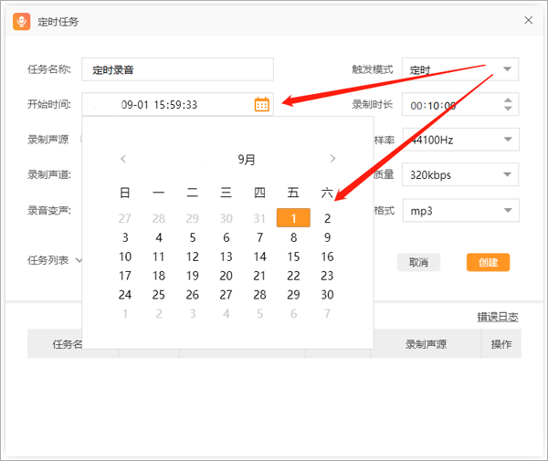Expand the 44100Hz sample rate dropdown
The height and width of the screenshot is (461, 548).
coord(508,140)
